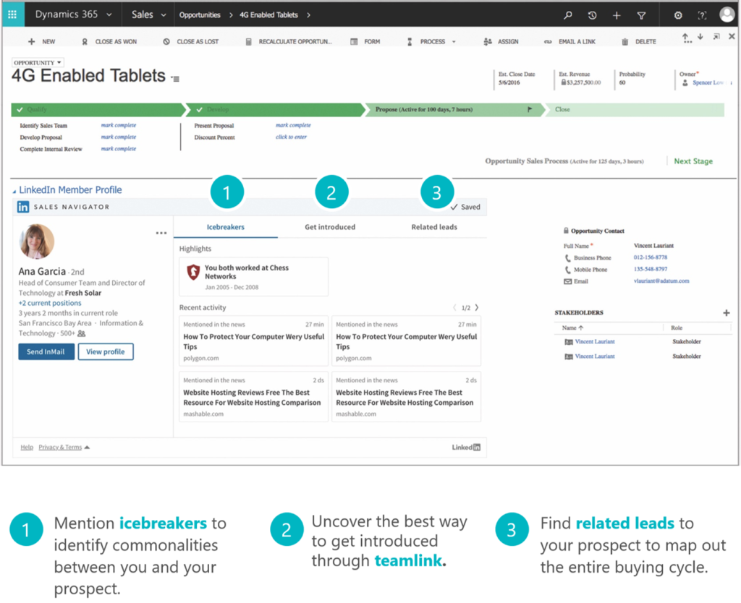This screenshot has height=603, width=741.
Task: Open the settings gear icon
Action: pos(677,15)
